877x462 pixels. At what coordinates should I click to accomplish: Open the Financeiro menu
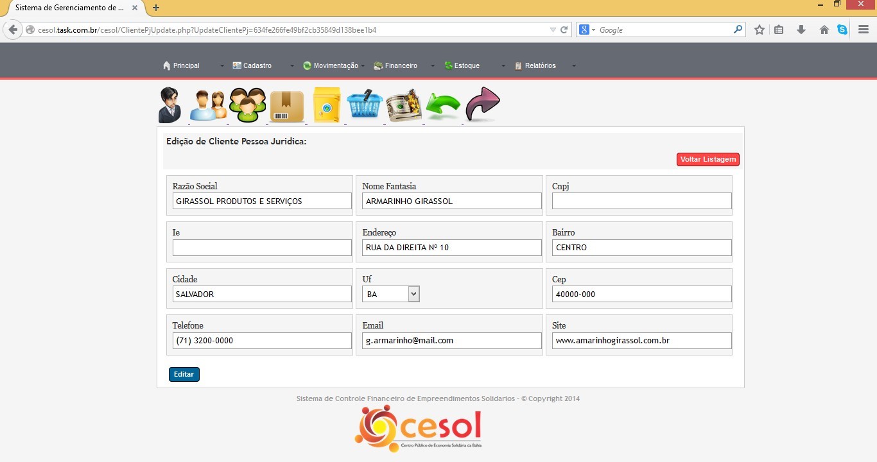click(x=401, y=66)
